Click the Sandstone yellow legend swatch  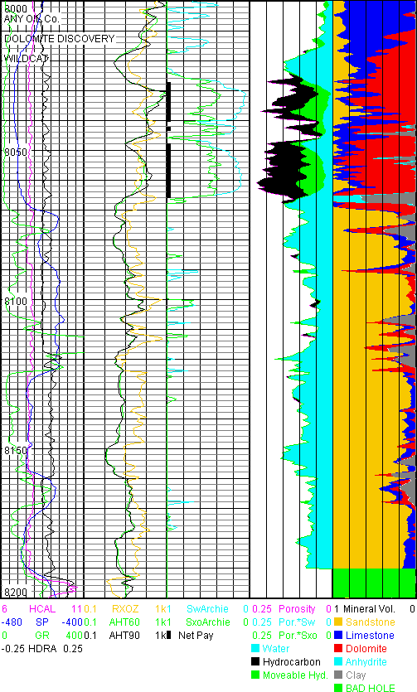coord(338,622)
